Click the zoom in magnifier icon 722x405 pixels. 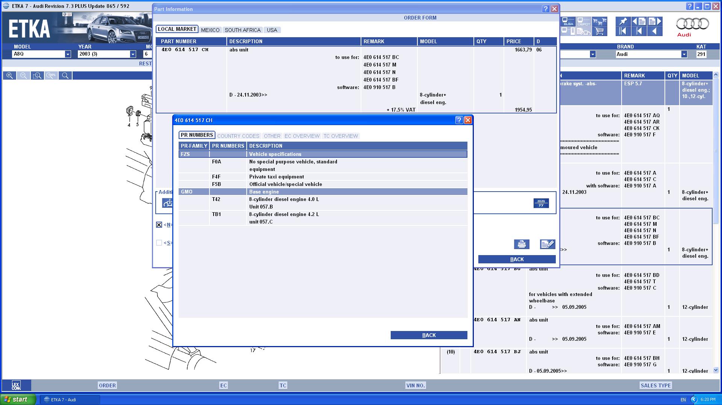tap(9, 76)
